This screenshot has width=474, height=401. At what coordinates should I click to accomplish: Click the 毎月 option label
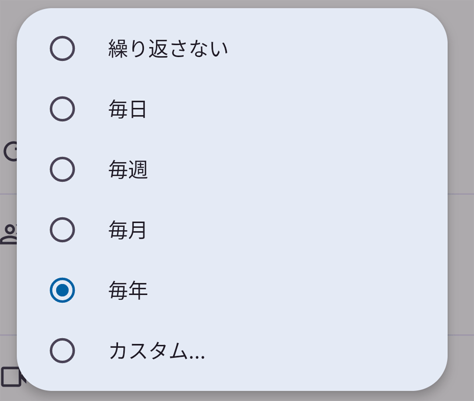click(x=128, y=230)
